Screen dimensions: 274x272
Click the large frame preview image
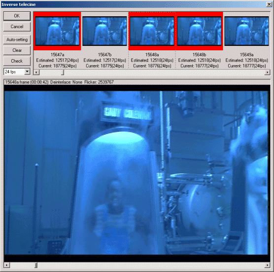pos(137,173)
